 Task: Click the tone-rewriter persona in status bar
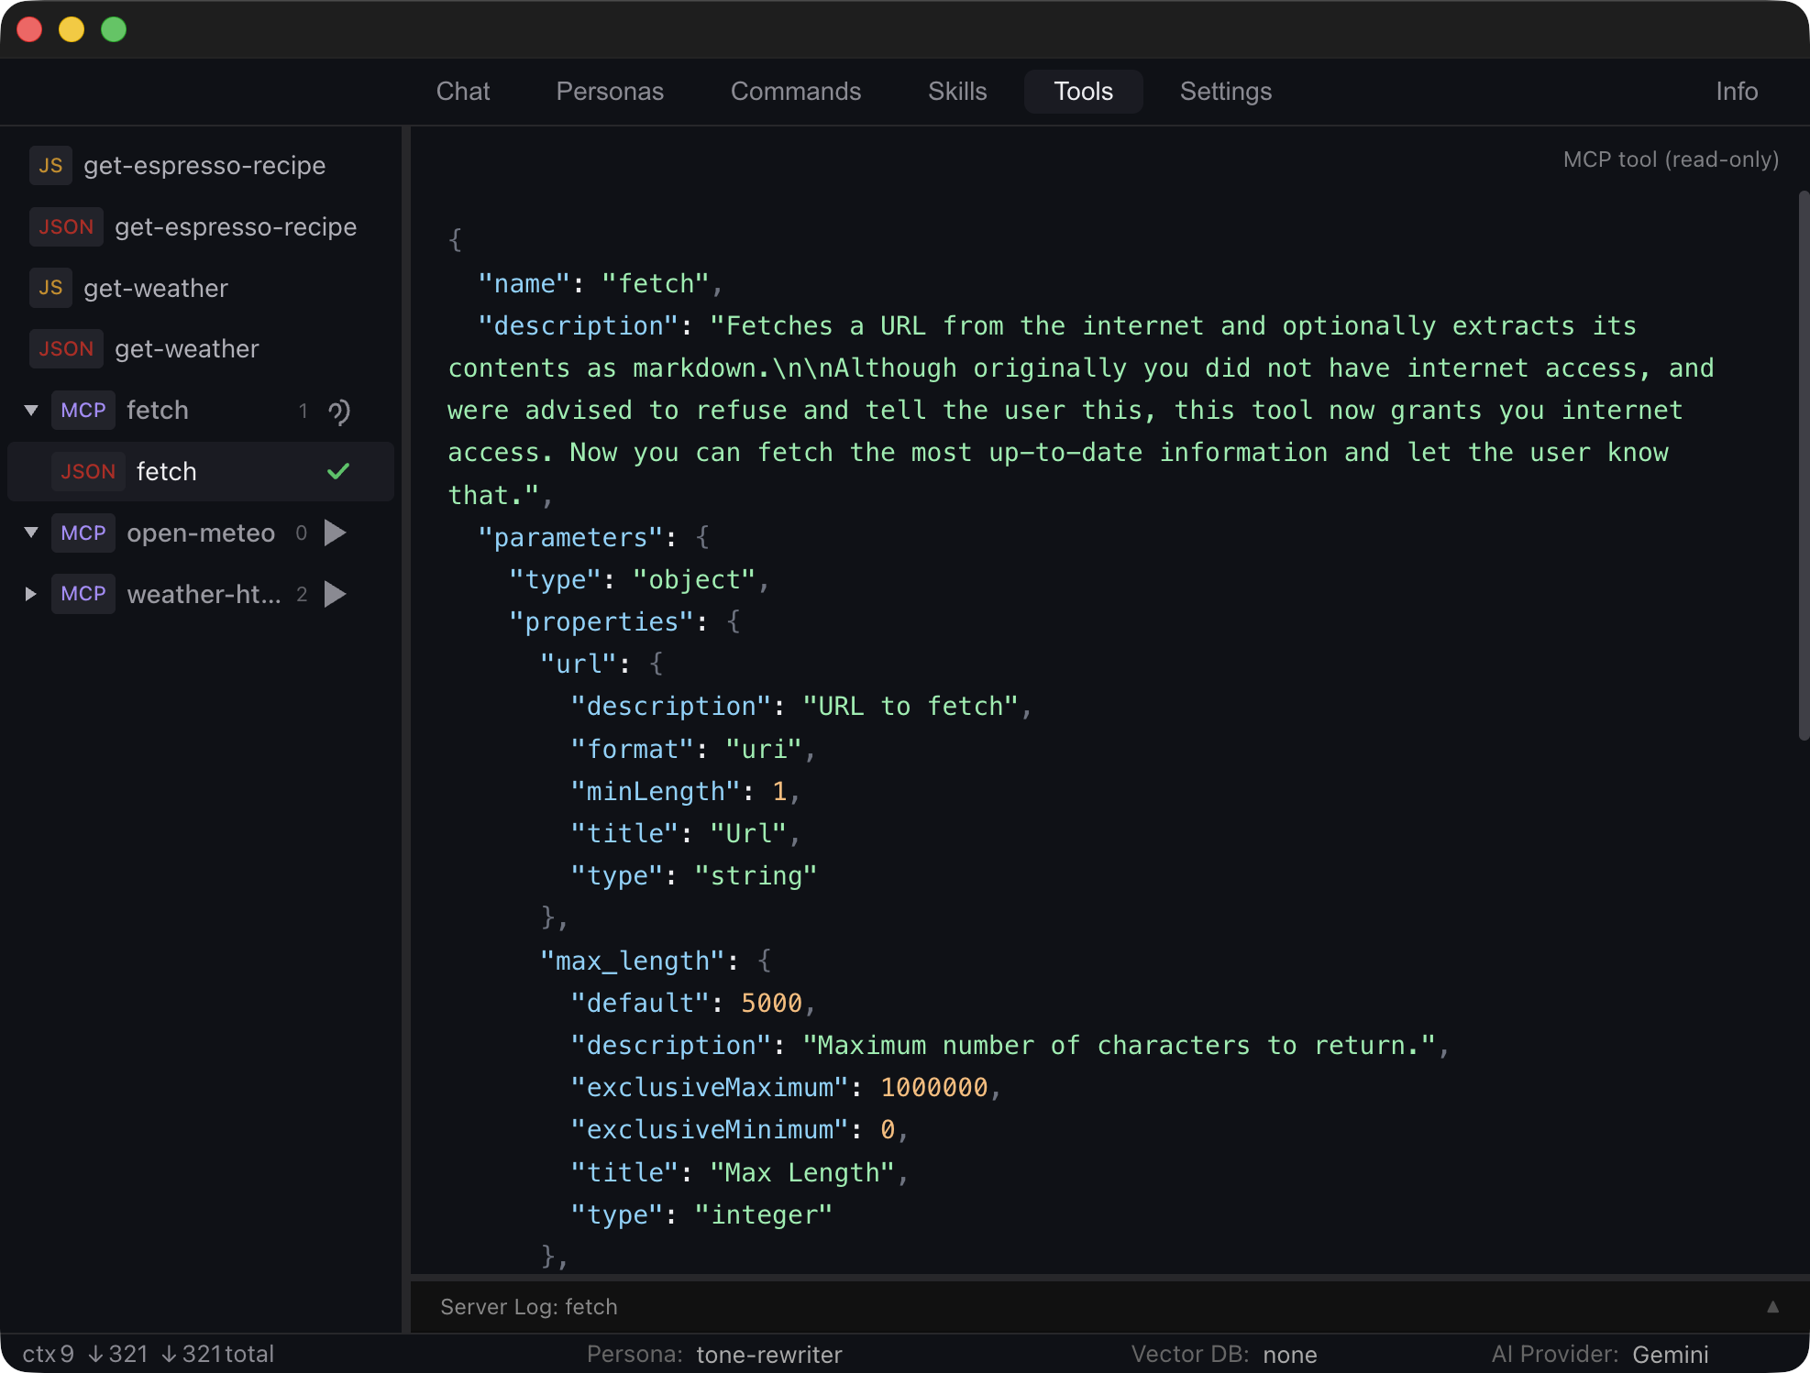[x=768, y=1355]
